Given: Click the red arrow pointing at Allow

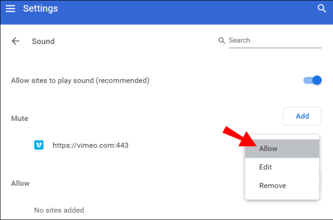Looking at the screenshot, I should tap(238, 136).
